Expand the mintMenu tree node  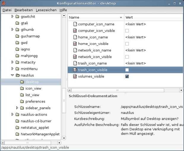12,69
